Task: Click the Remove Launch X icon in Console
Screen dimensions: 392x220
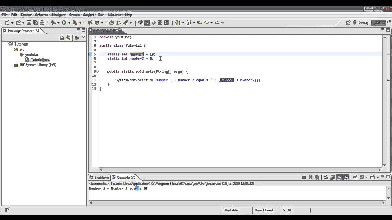Action: pos(311,177)
